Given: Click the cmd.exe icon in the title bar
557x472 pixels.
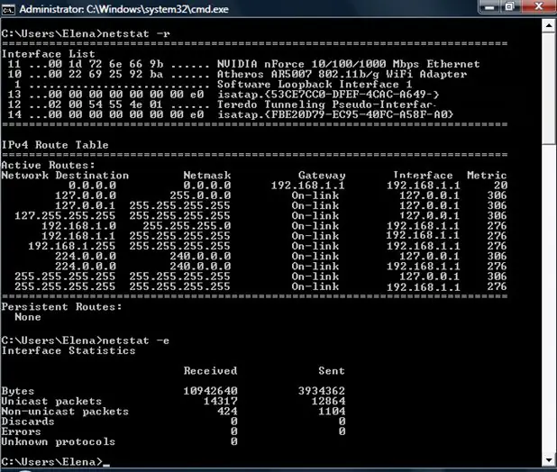Looking at the screenshot, I should [x=7, y=9].
